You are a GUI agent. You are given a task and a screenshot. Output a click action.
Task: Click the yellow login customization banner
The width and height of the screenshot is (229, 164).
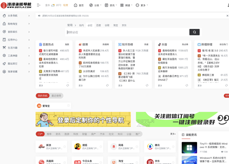pos(83,119)
